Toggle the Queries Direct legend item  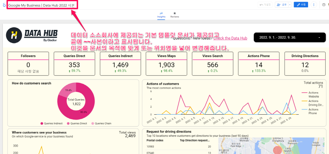77,124
